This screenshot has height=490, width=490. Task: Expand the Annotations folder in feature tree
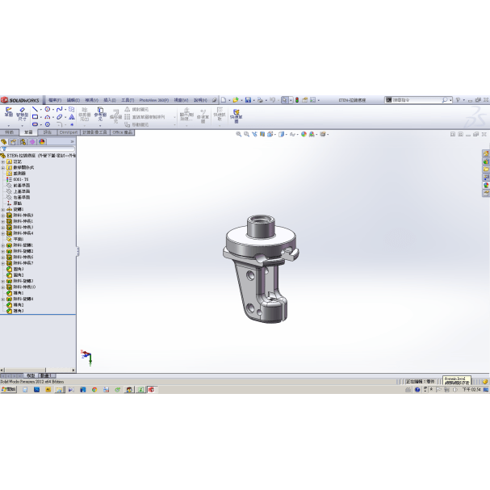[2, 161]
